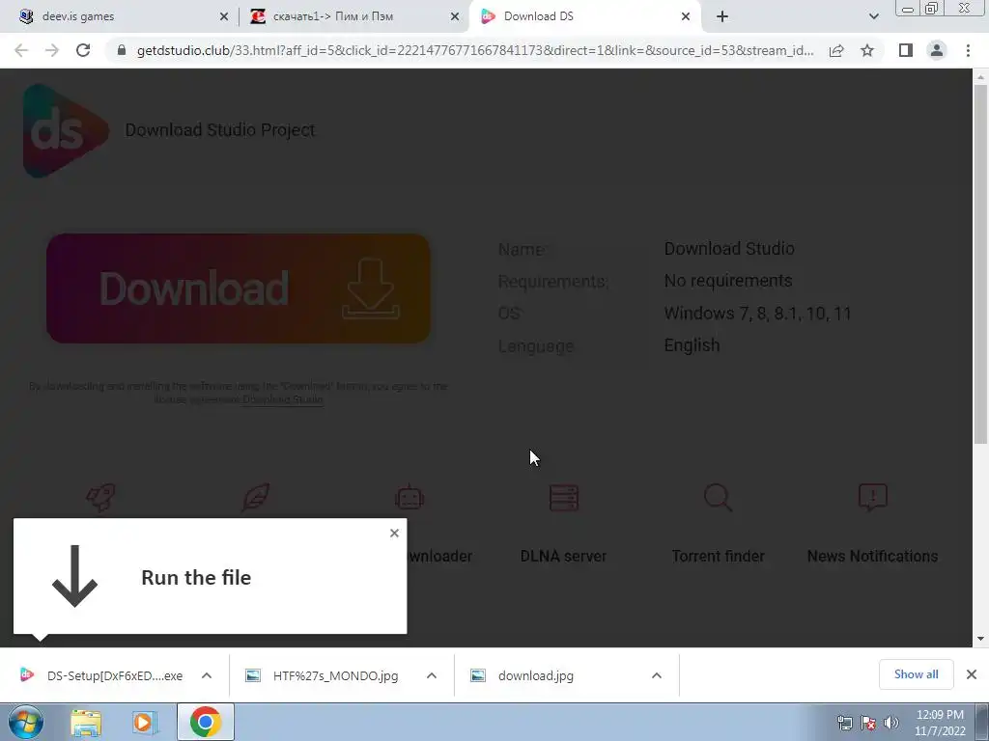Click the feather feature icon
The image size is (989, 741).
255,497
